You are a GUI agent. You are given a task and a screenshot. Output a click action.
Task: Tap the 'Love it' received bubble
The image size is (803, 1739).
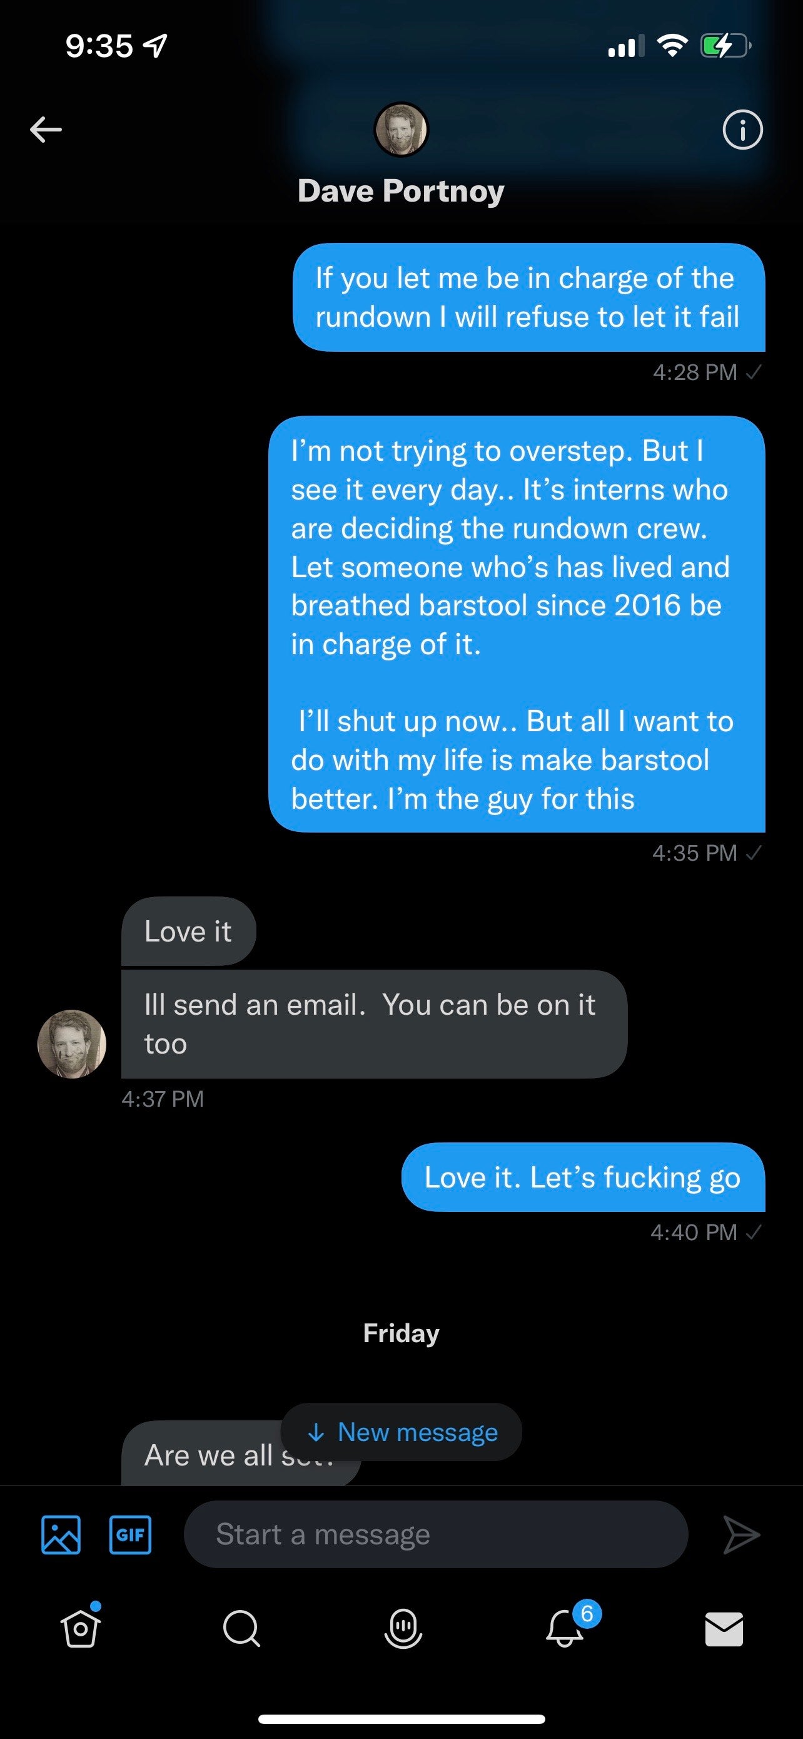pyautogui.click(x=188, y=931)
